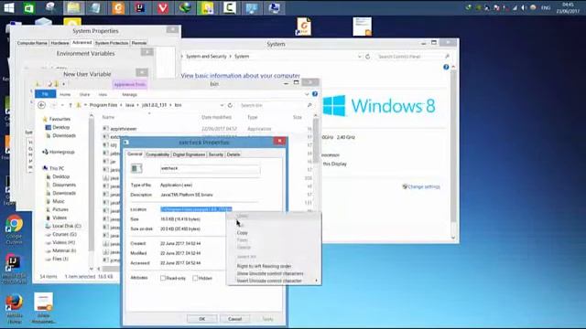The image size is (586, 329).
Task: Click Cancel in extcheck Properties
Action: pyautogui.click(x=234, y=319)
